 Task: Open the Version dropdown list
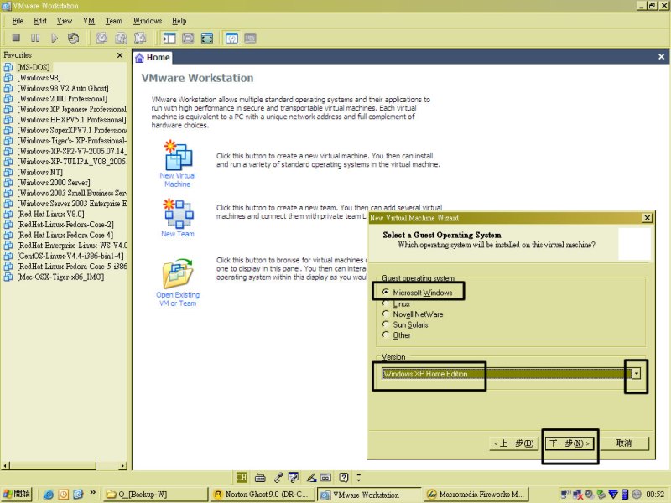tap(637, 373)
